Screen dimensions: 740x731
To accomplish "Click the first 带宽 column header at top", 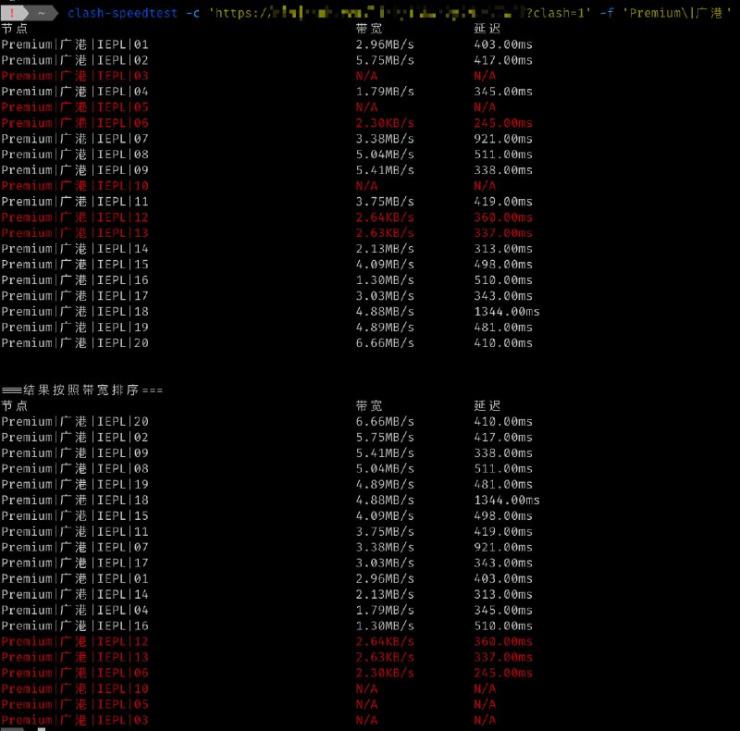I will (369, 29).
